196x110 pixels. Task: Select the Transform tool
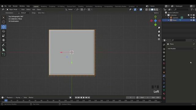click(4, 40)
